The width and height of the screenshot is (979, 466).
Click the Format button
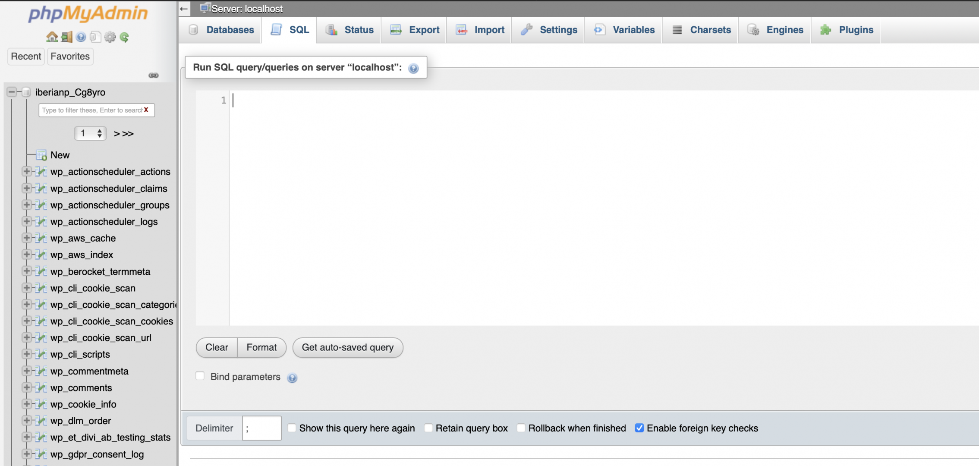261,347
